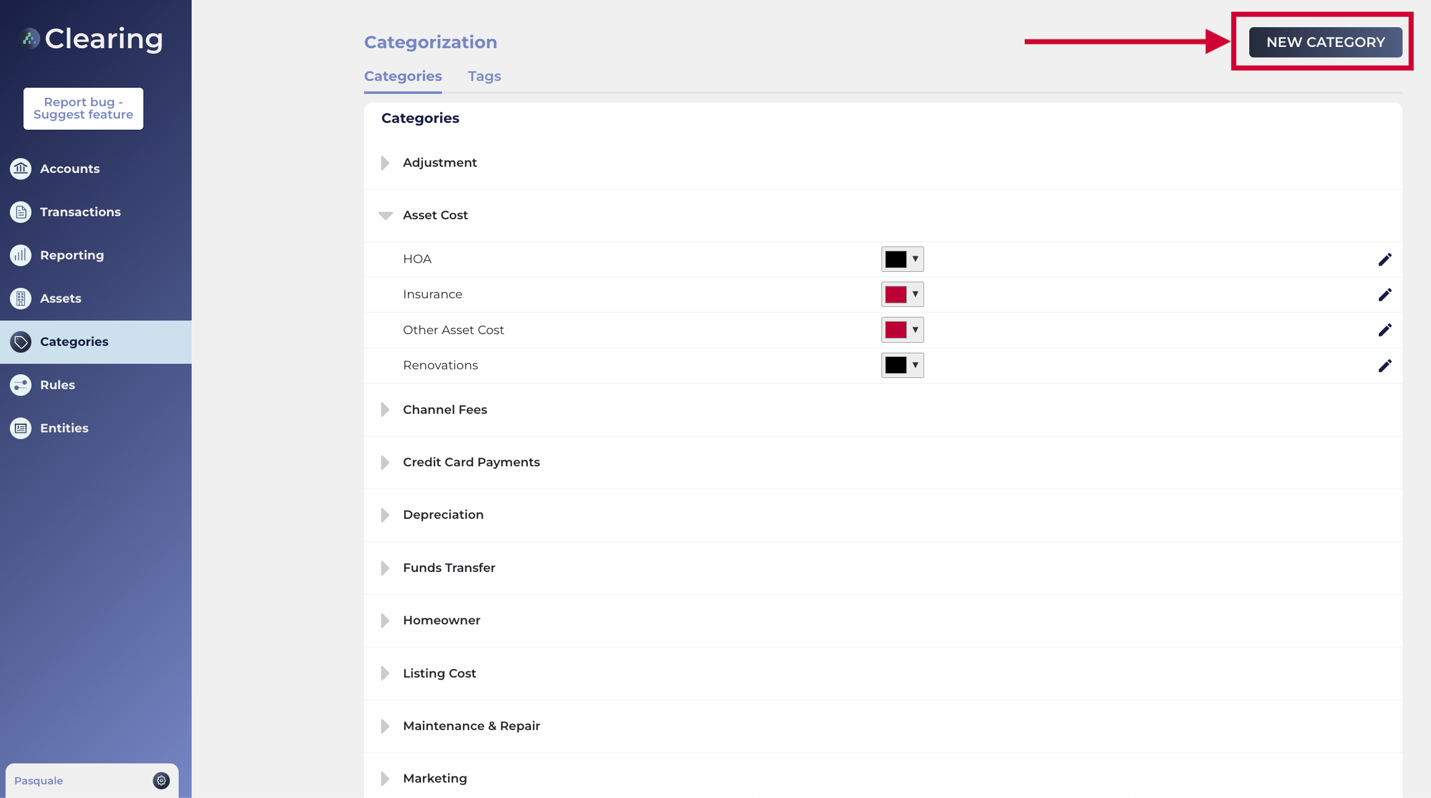This screenshot has height=798, width=1431.
Task: Select the Insurance subcategory row
Action: [883, 295]
